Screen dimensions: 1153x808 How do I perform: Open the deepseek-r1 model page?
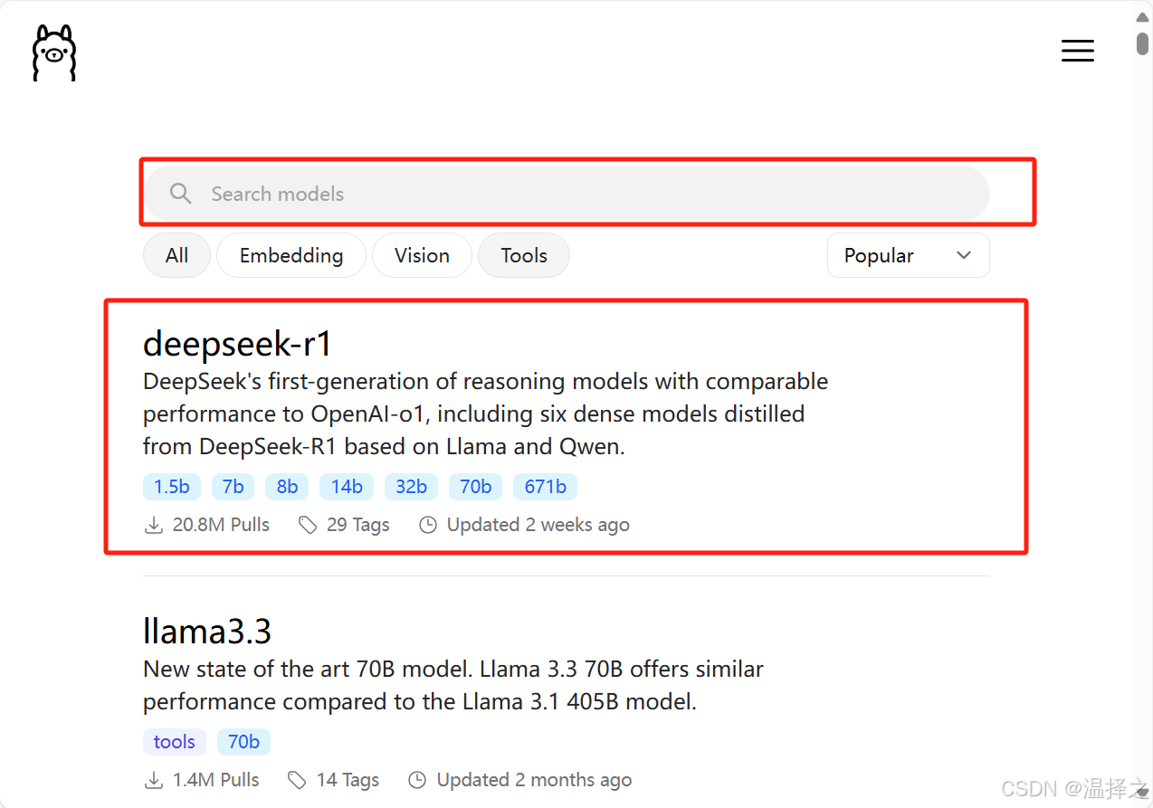(238, 344)
